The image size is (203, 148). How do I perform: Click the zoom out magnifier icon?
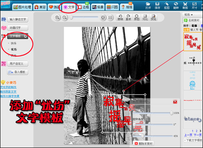(65, 17)
